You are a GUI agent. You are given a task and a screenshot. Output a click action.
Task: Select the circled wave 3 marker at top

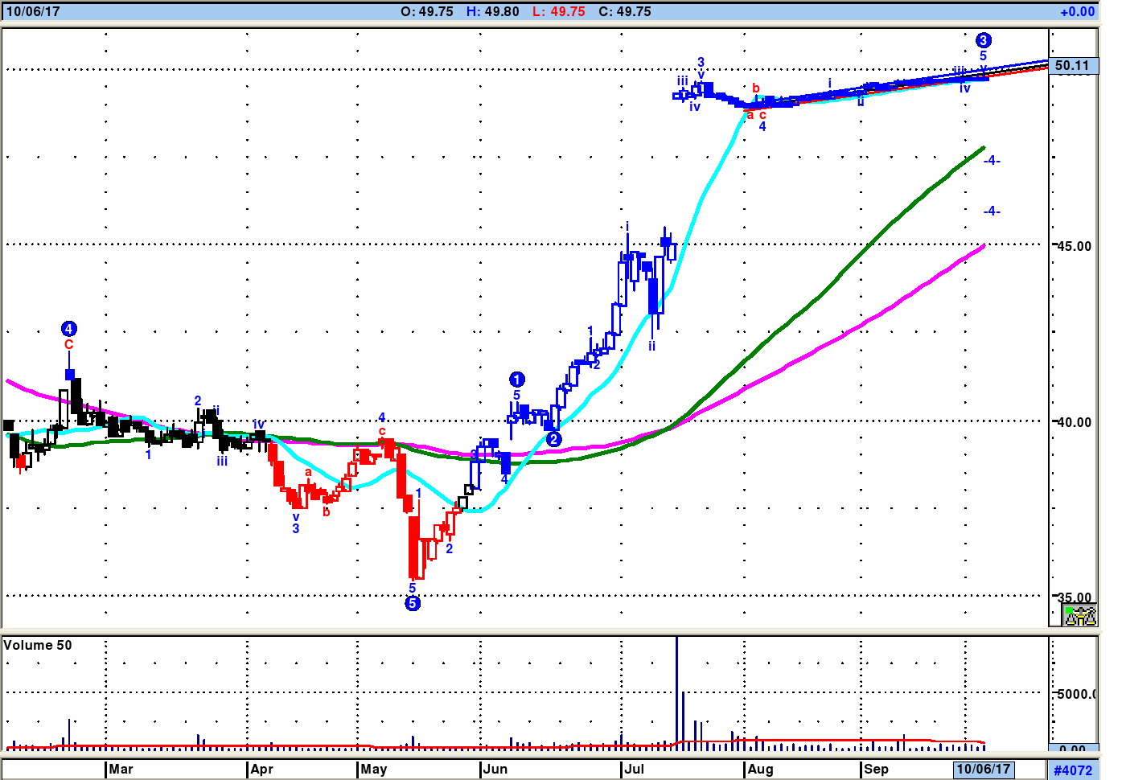pos(983,40)
